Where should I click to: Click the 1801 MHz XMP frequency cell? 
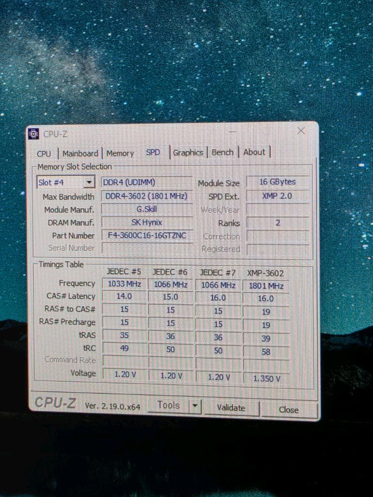266,286
